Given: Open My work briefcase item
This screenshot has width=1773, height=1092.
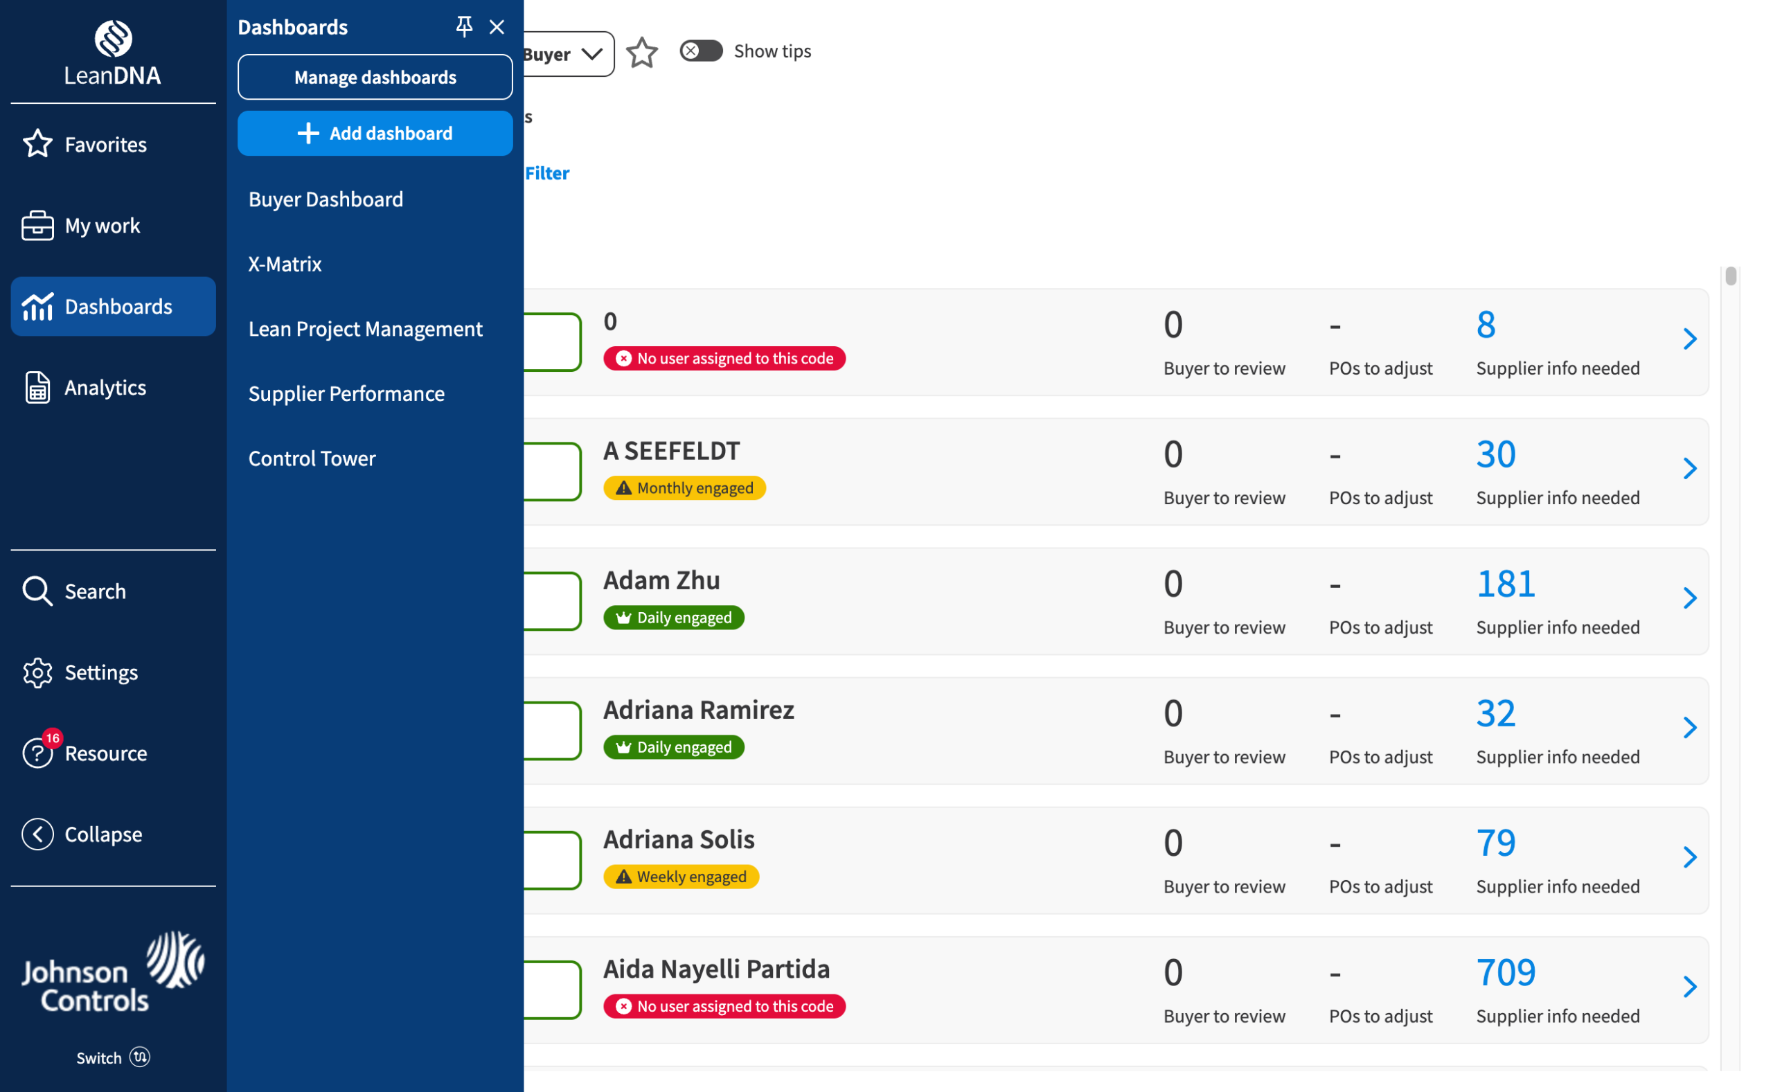Looking at the screenshot, I should click(37, 225).
